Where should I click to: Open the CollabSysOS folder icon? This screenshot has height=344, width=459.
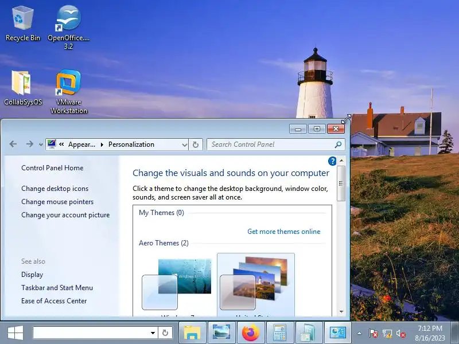(23, 88)
